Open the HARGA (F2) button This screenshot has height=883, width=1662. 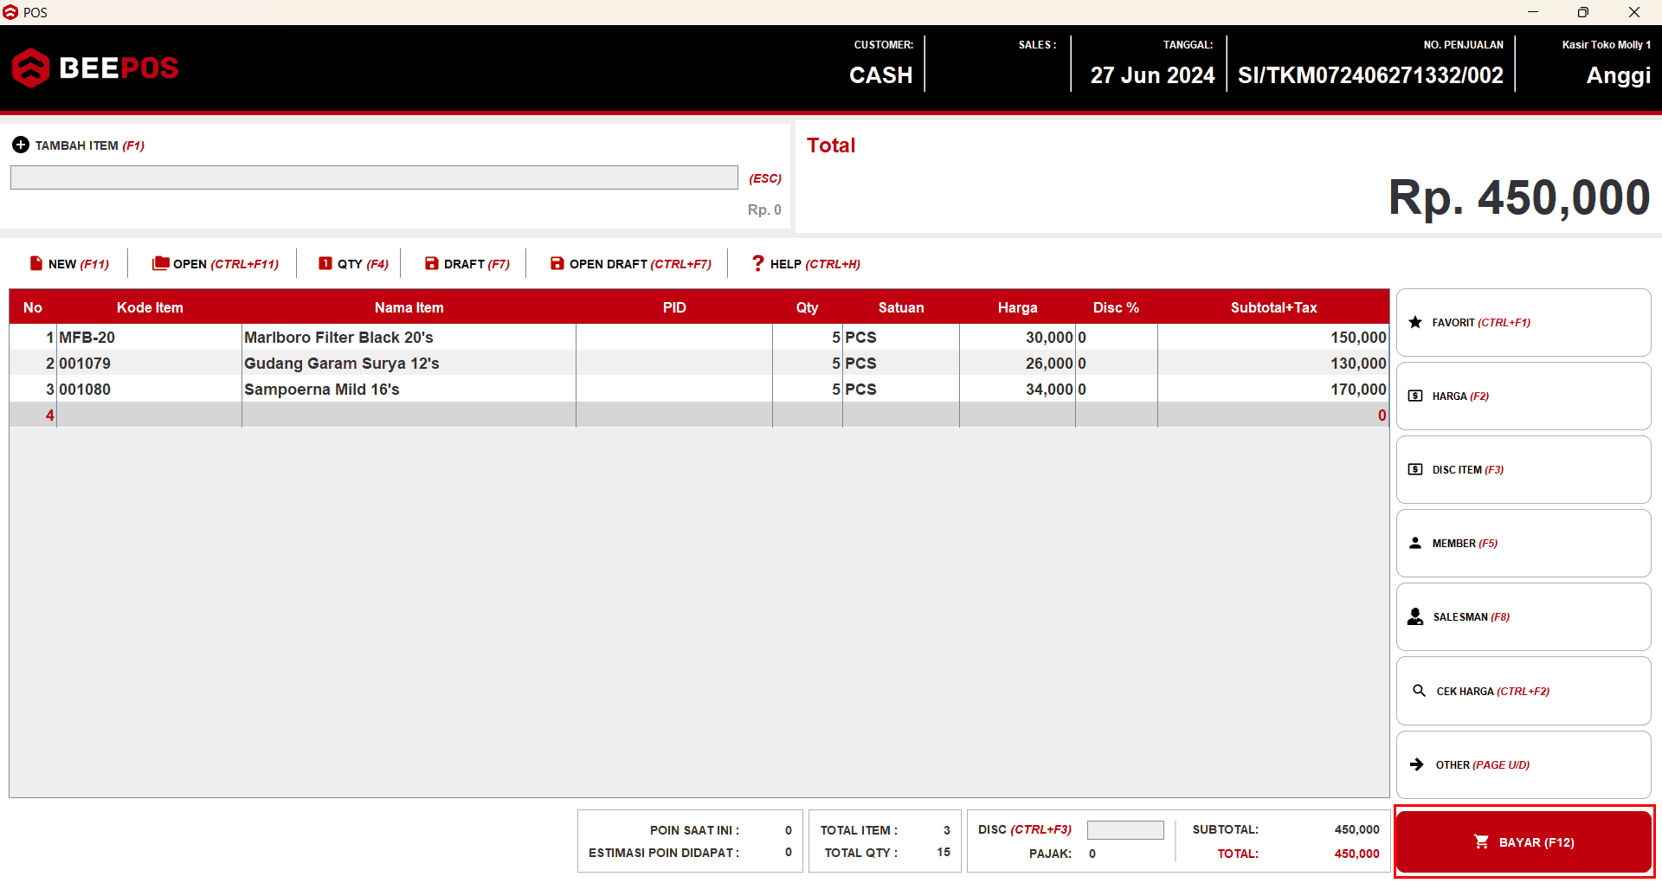[1523, 396]
